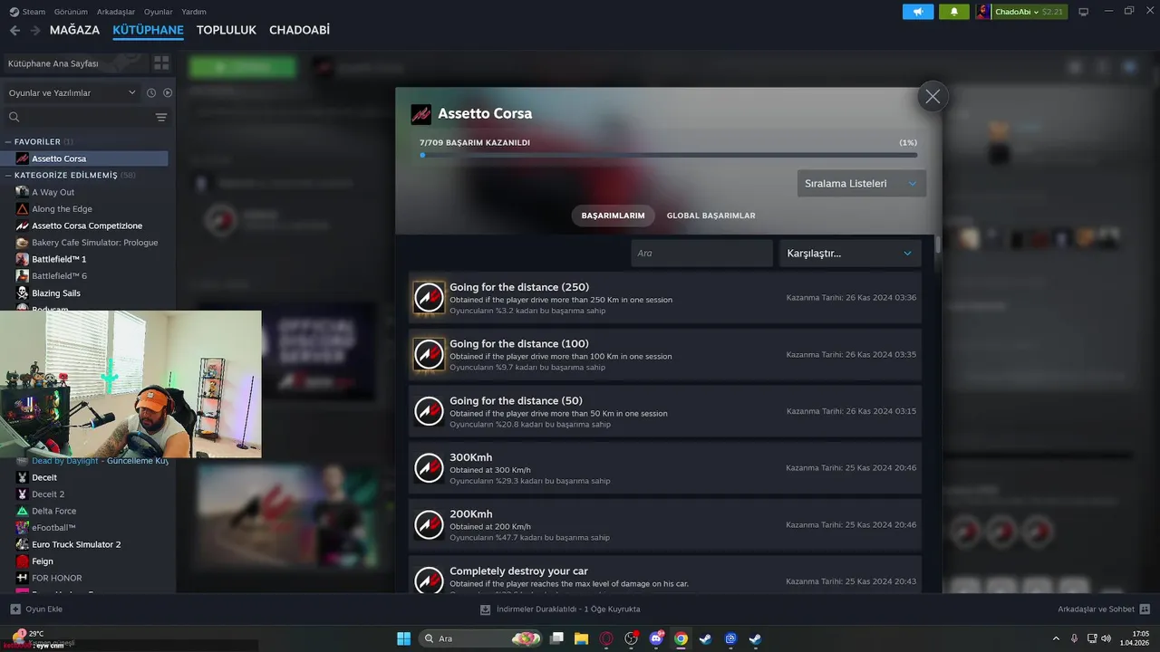Open Discord from taskbar
1160x652 pixels.
click(656, 638)
